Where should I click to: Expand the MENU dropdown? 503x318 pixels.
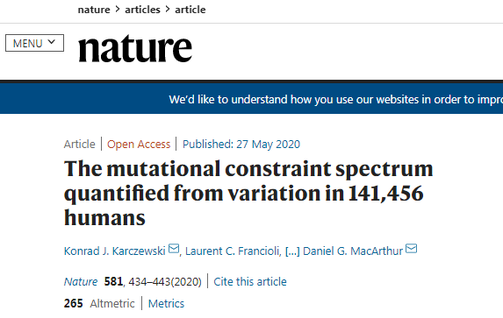[34, 43]
